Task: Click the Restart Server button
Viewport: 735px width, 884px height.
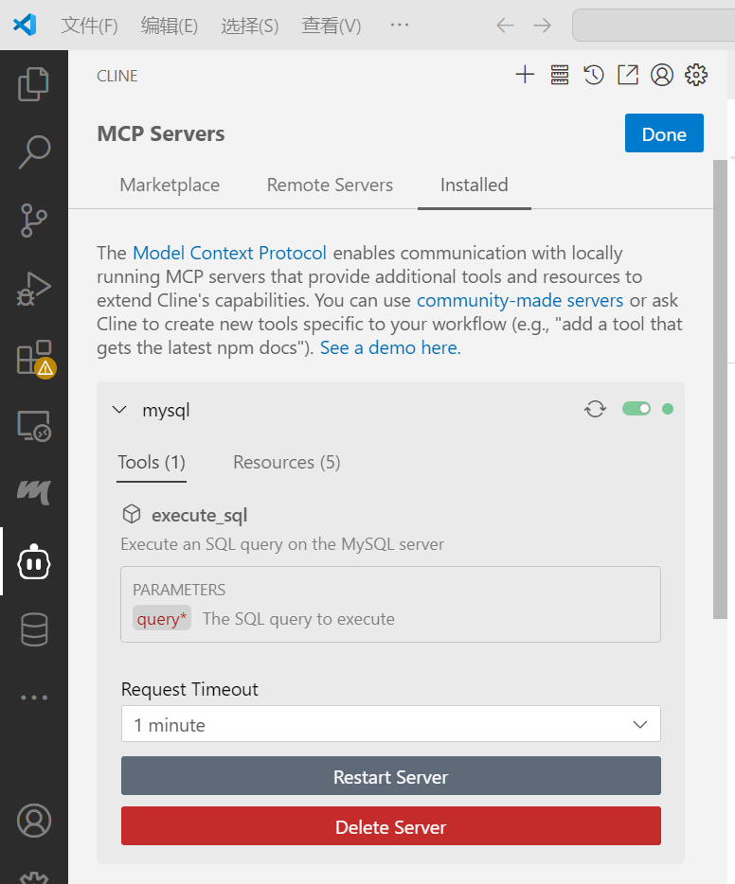Action: [x=391, y=776]
